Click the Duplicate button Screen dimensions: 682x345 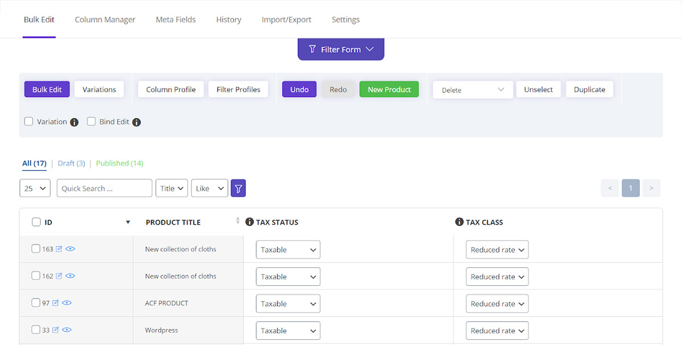click(589, 89)
